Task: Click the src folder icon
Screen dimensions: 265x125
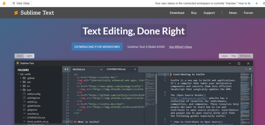Action: point(24,86)
